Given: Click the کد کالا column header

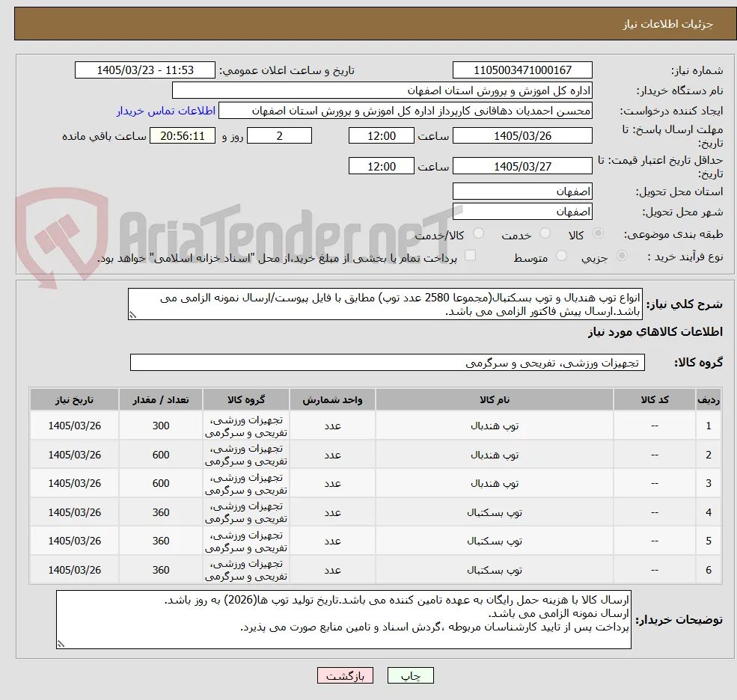Looking at the screenshot, I should [x=655, y=400].
